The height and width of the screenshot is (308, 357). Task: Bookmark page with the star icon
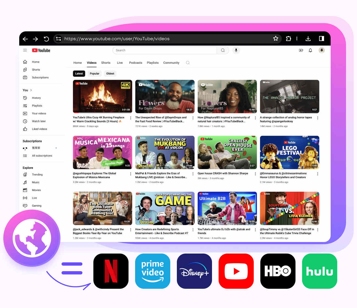[275, 38]
